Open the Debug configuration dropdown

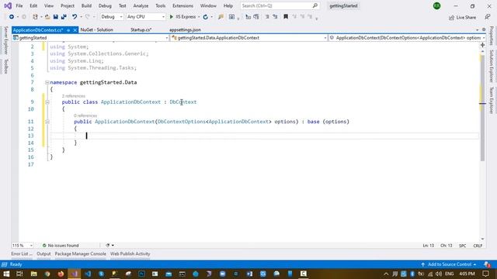coord(111,17)
